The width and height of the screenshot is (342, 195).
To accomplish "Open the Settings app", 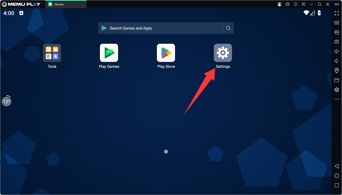I will tap(223, 53).
